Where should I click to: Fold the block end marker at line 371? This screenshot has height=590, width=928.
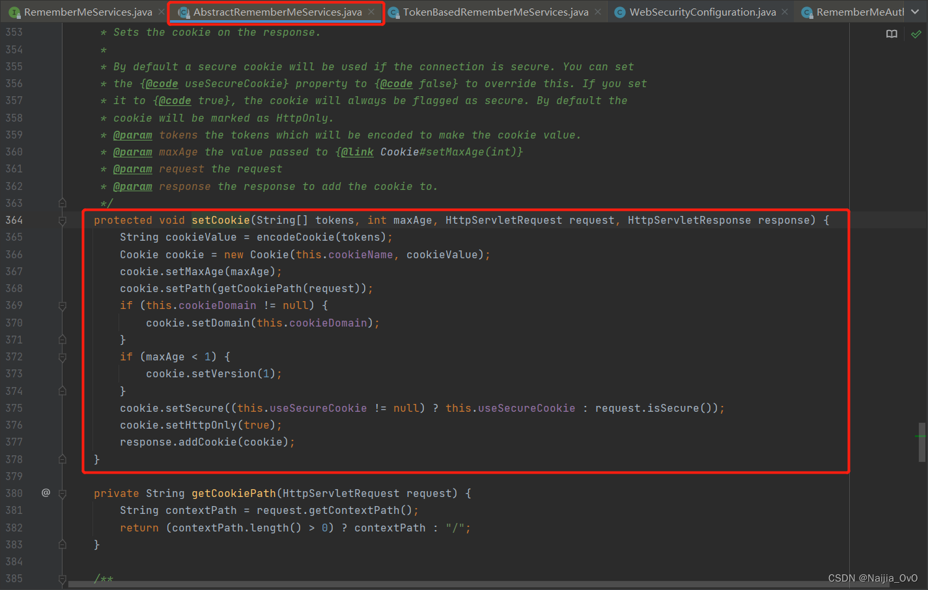63,340
